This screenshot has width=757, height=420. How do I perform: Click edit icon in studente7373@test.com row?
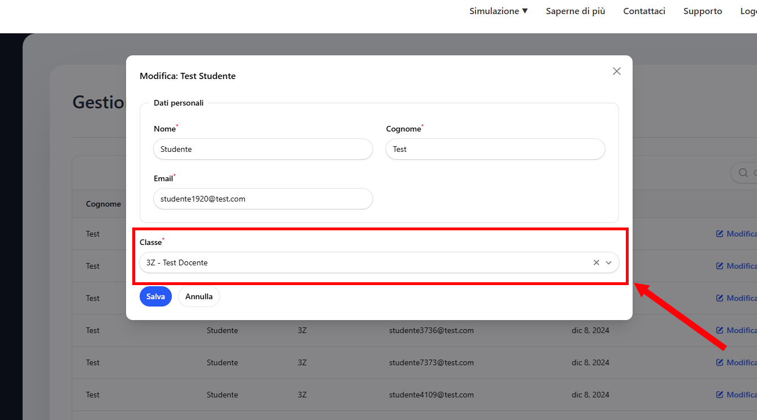point(720,362)
